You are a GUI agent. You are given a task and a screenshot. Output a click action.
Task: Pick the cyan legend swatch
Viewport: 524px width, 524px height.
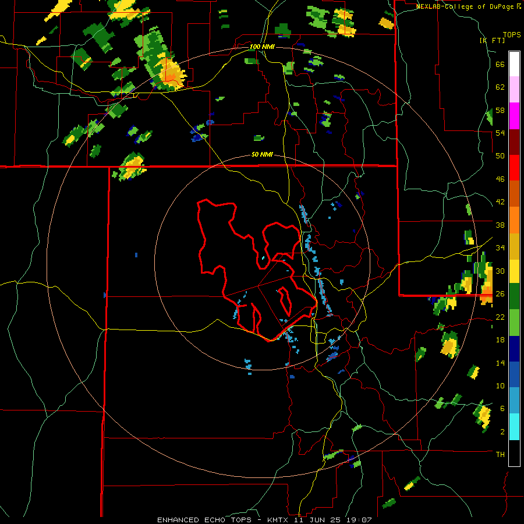pos(514,427)
